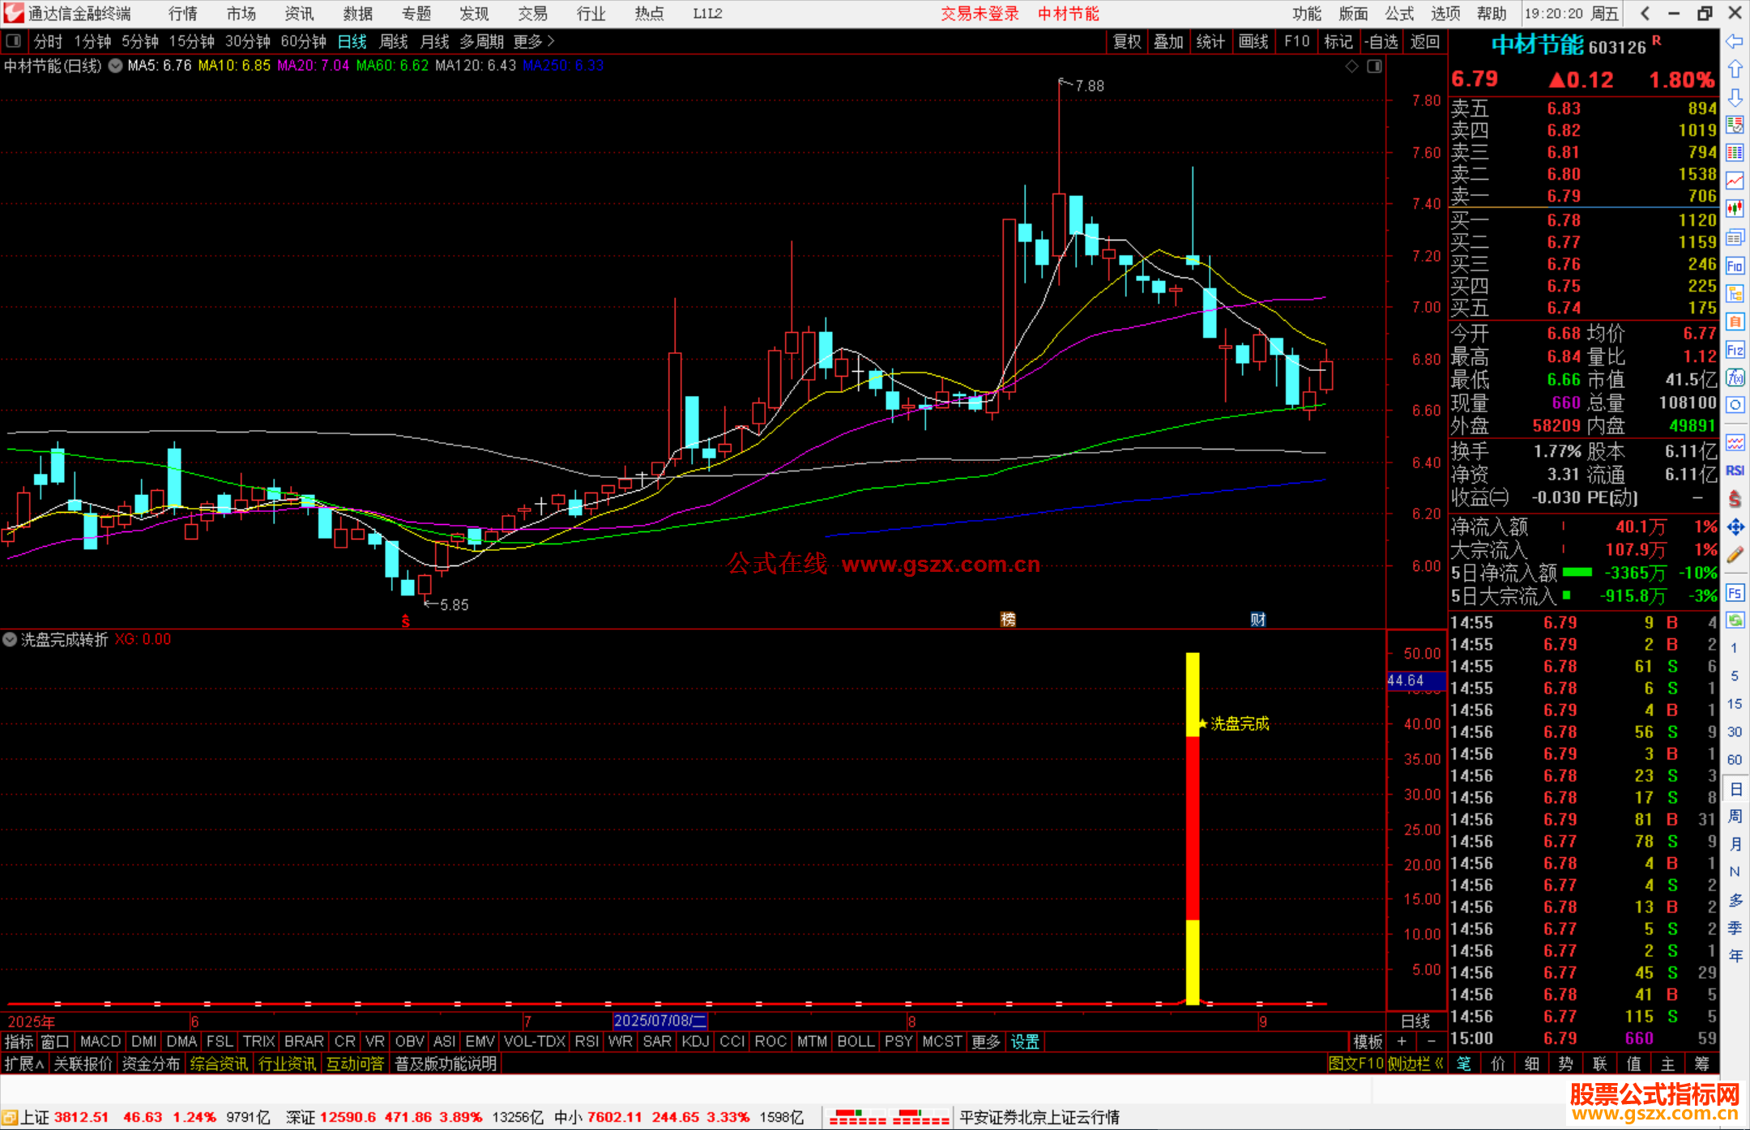Open the candlestick chart icon in sidebar
The height and width of the screenshot is (1130, 1750).
(x=1735, y=209)
